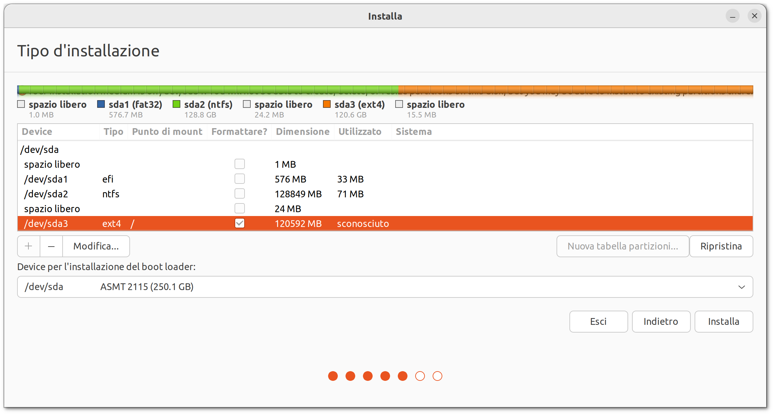Toggle format checkbox for /dev/sda1
This screenshot has width=773, height=414.
click(x=240, y=179)
